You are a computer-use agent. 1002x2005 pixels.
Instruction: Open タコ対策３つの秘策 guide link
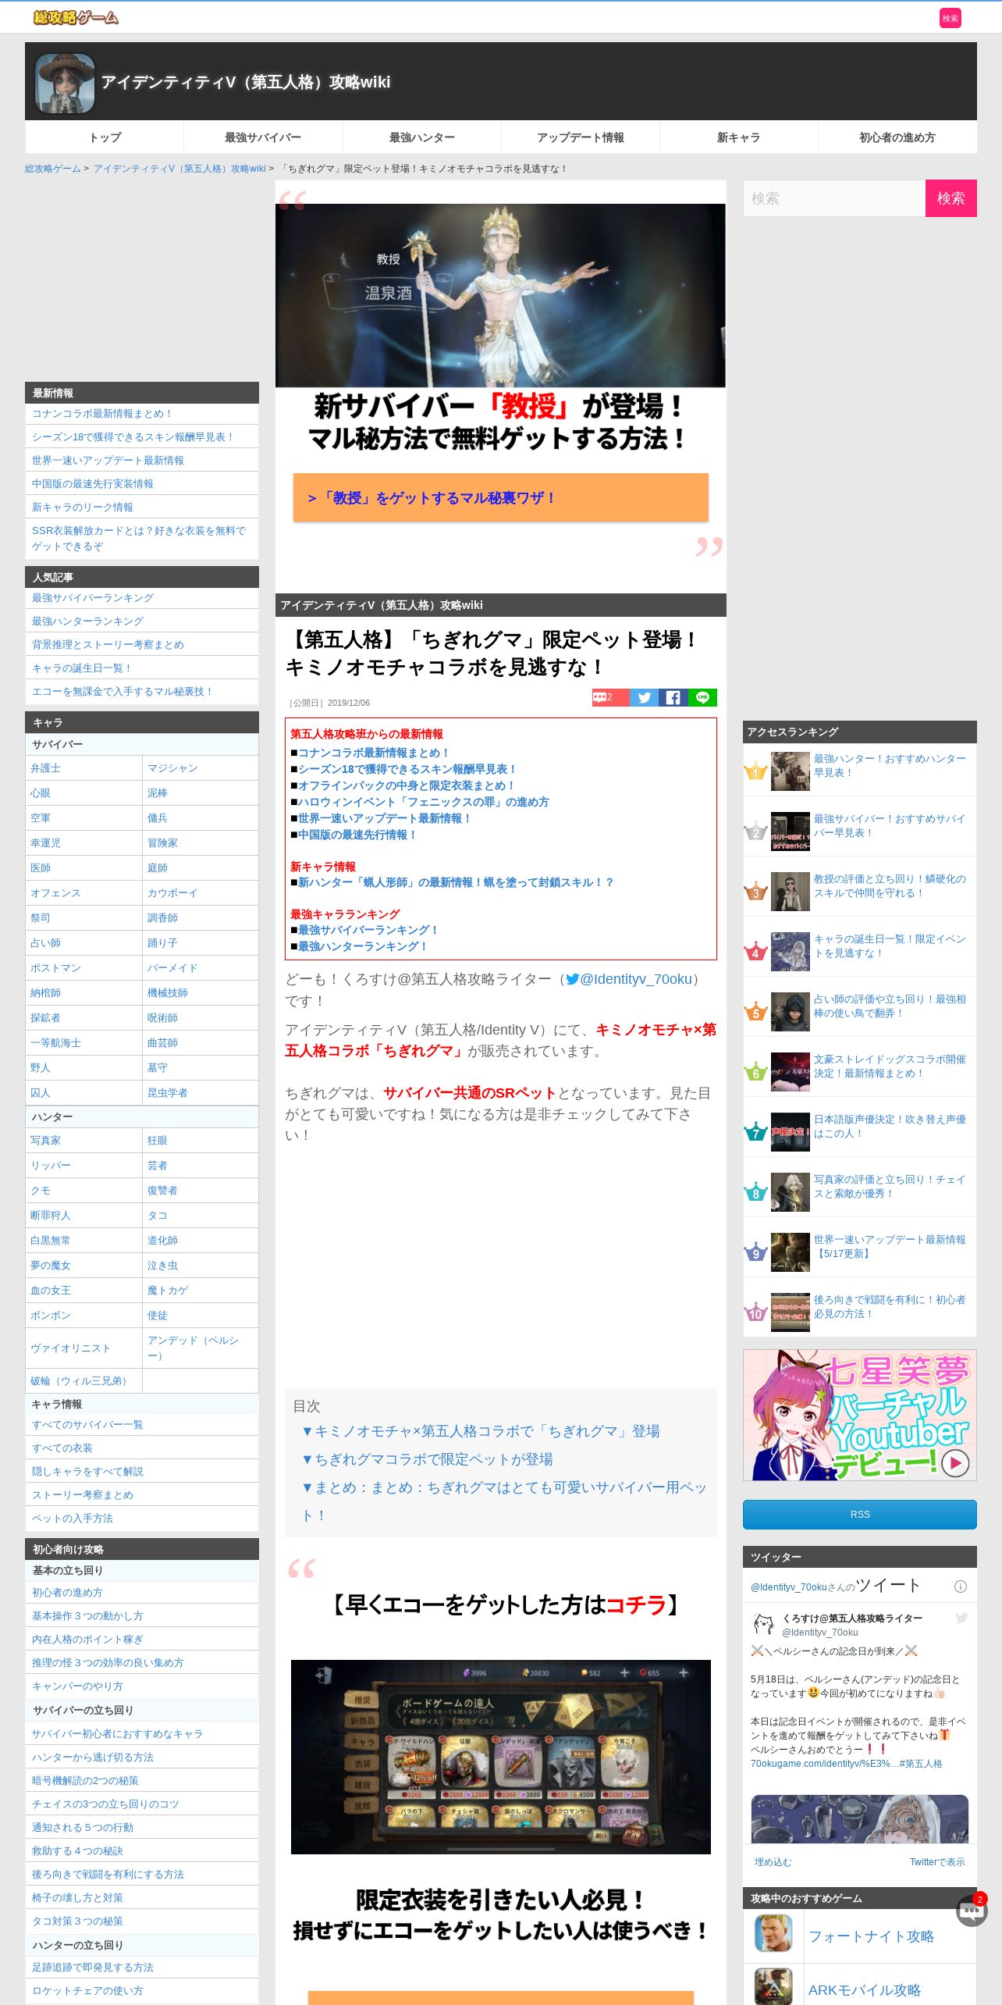(77, 1921)
